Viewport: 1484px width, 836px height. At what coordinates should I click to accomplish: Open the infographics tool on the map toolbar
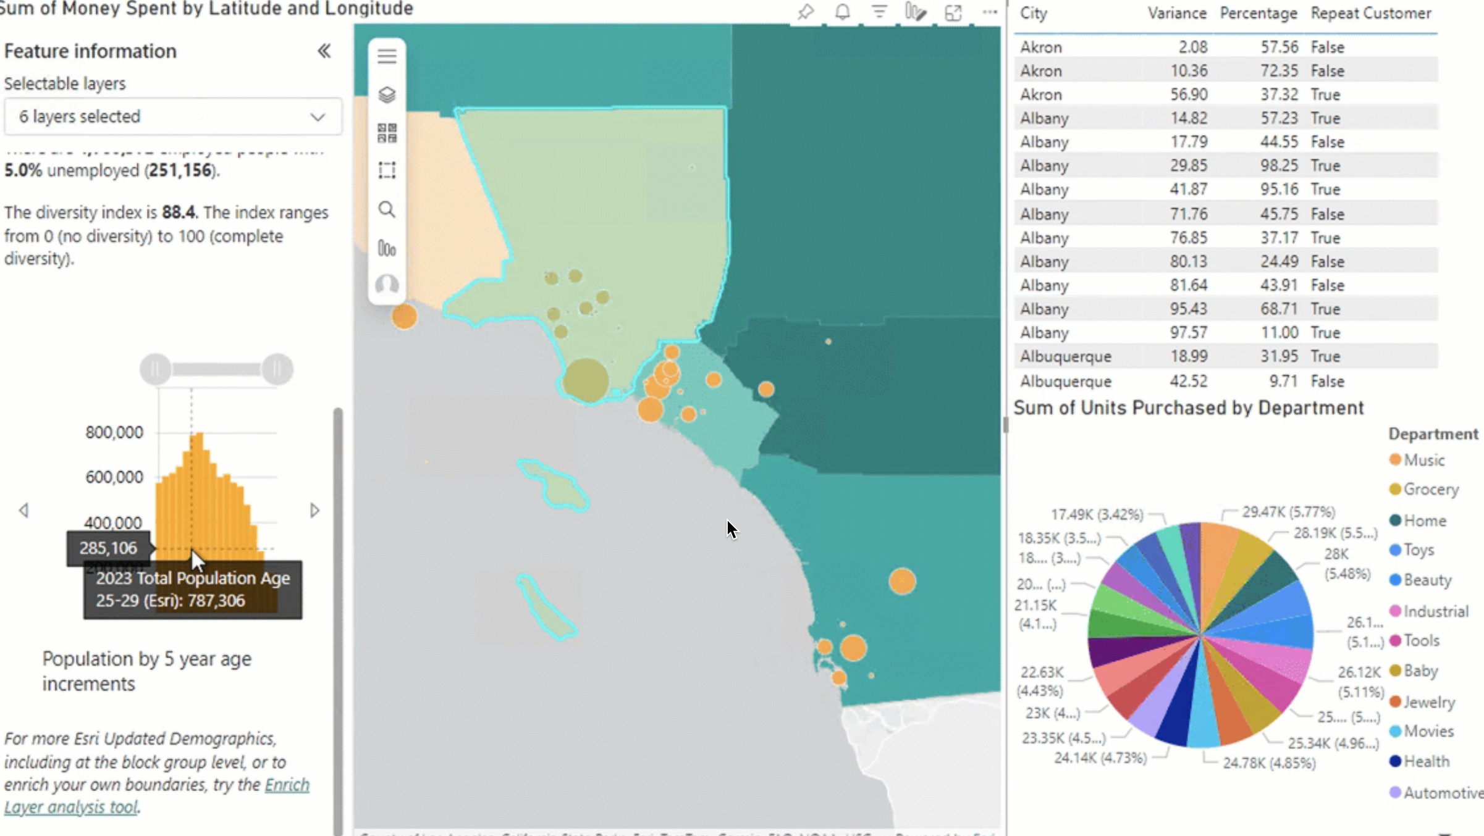(387, 248)
